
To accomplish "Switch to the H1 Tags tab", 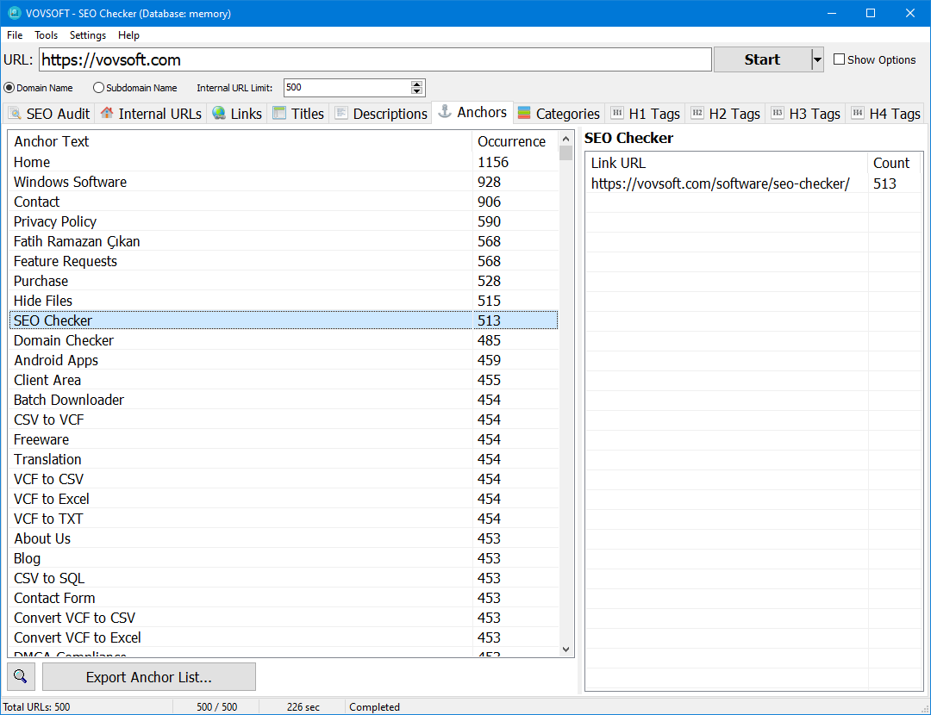I will [x=645, y=113].
